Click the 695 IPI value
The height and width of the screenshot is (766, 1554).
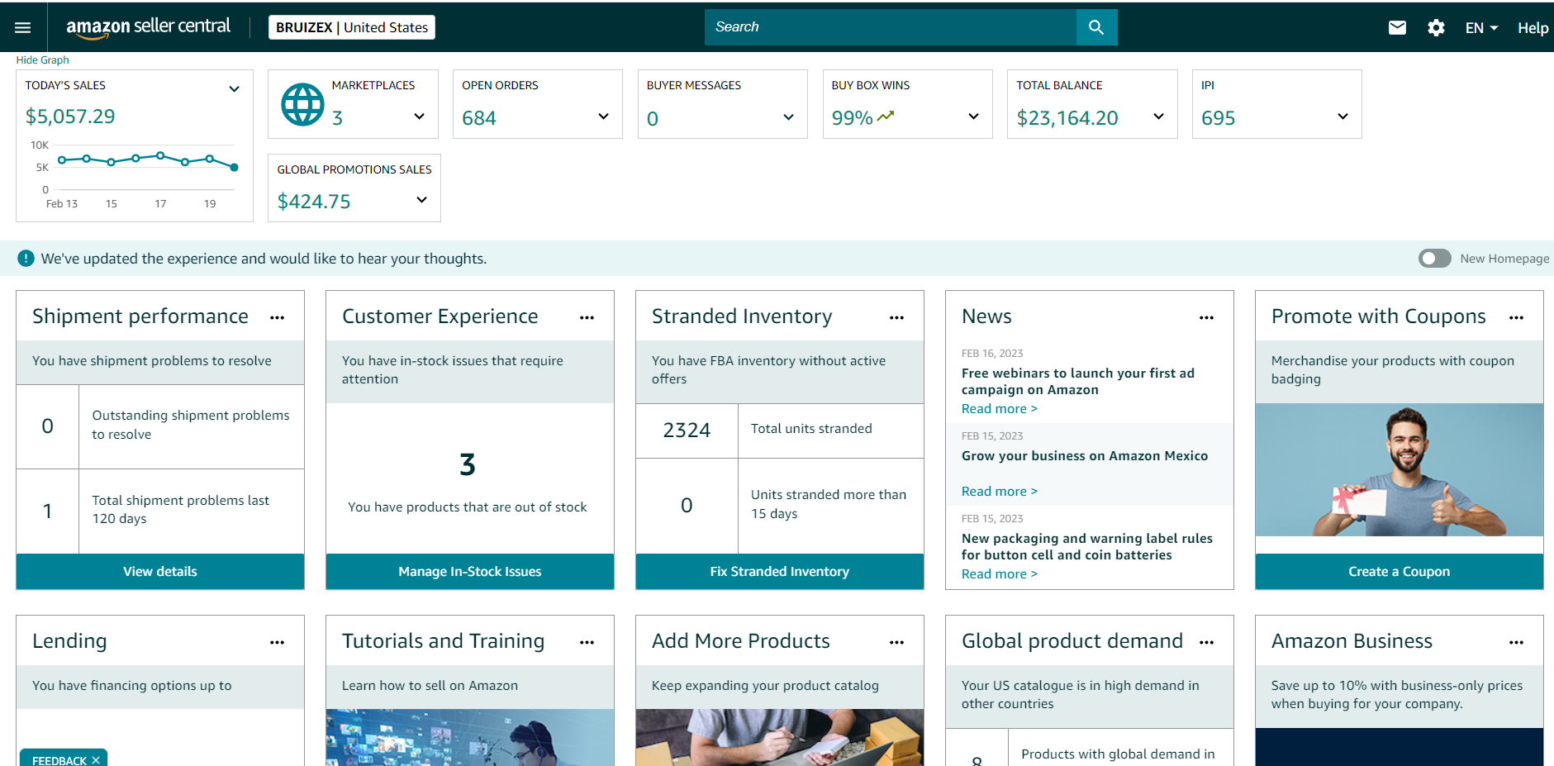[1219, 118]
